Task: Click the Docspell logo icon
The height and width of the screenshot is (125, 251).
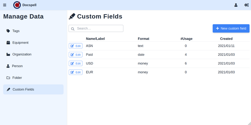Action: tap(17, 5)
